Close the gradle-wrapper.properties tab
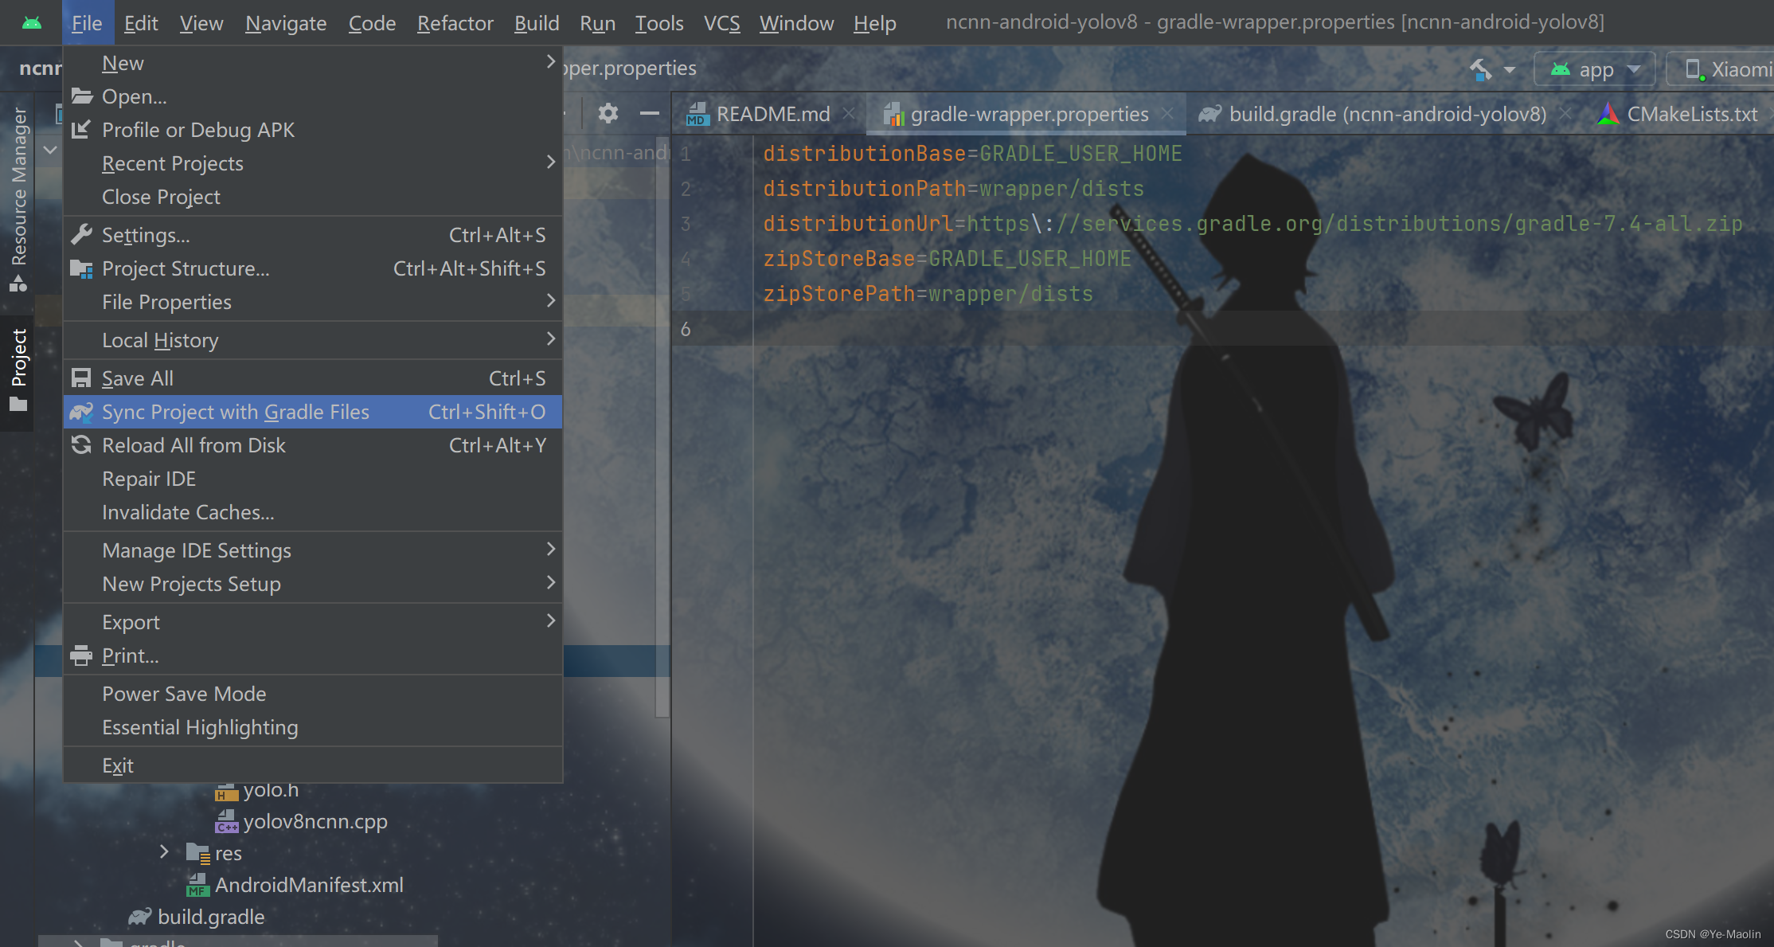 click(x=1167, y=114)
